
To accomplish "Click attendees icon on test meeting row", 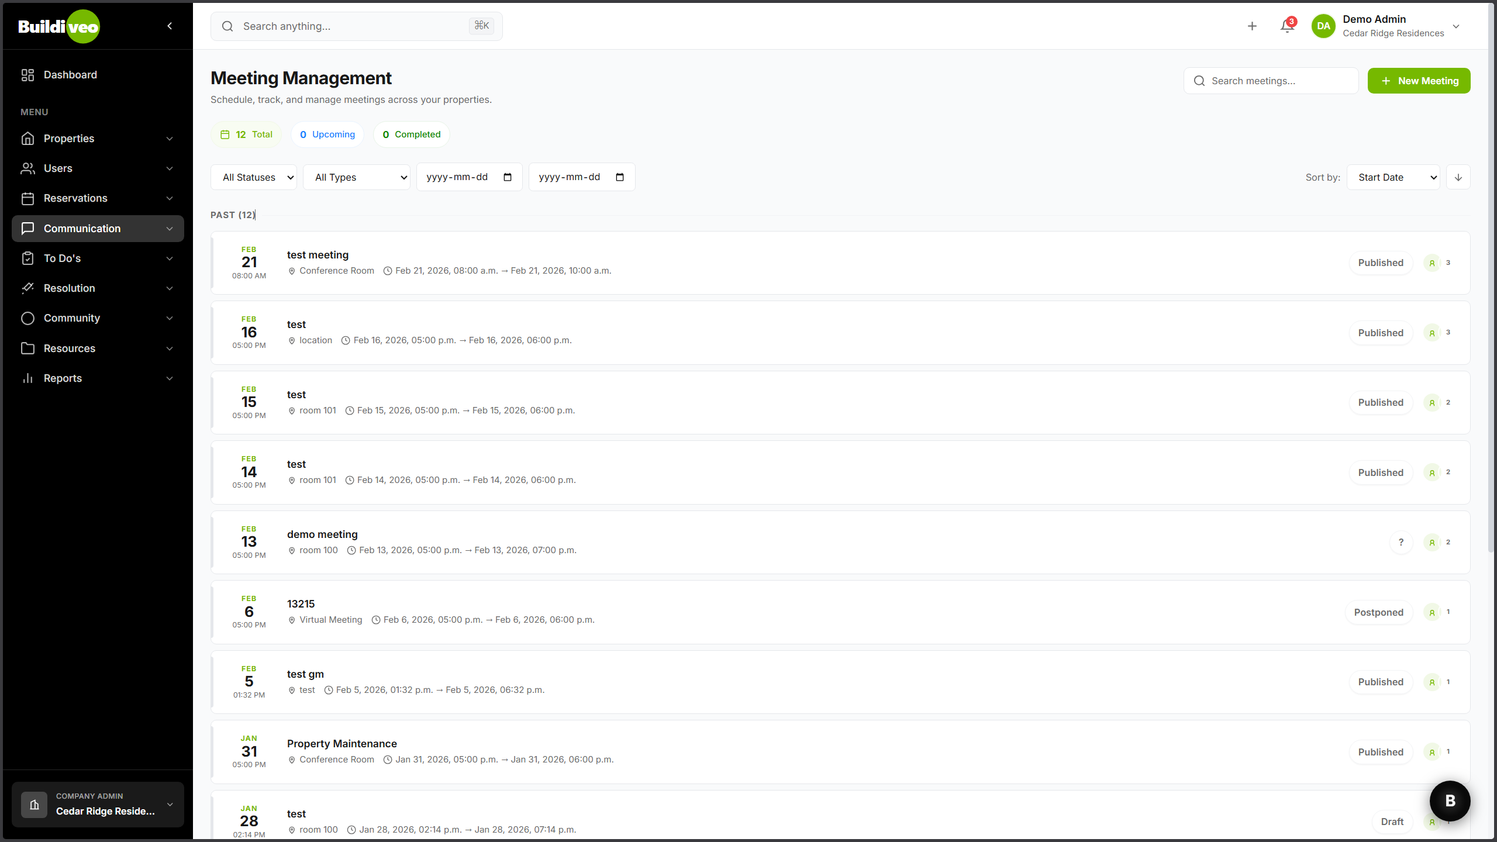I will point(1432,263).
